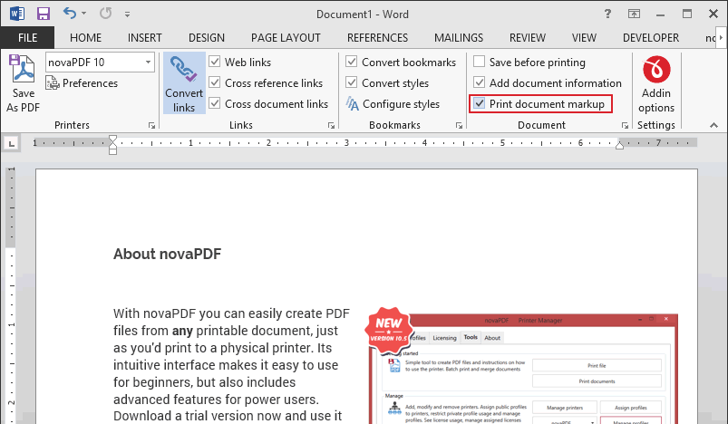The image size is (728, 424).
Task: Switch to the REVIEW tab
Action: [528, 37]
